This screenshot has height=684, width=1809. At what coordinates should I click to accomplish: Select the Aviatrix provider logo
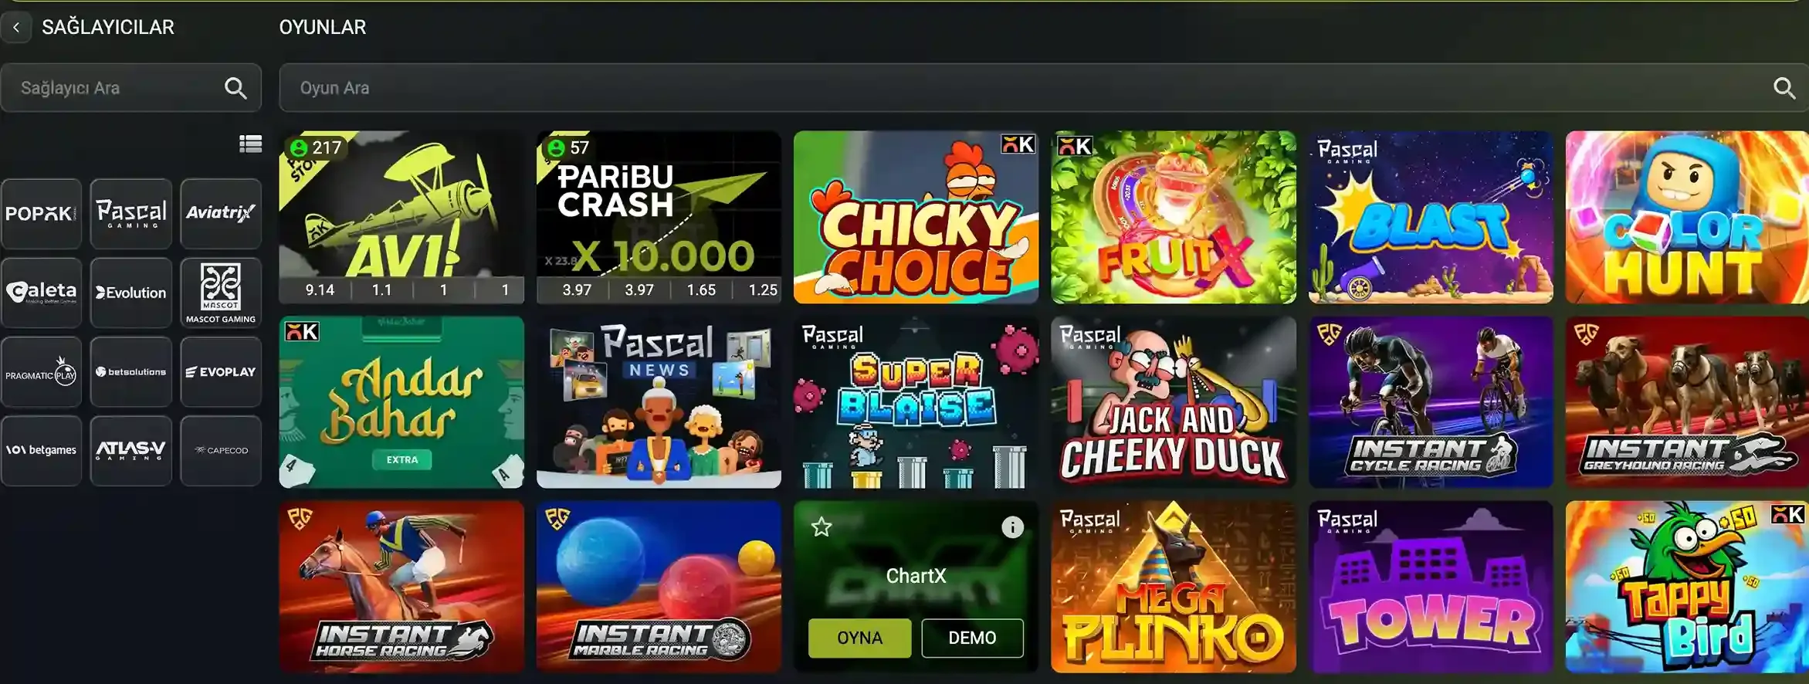[221, 214]
